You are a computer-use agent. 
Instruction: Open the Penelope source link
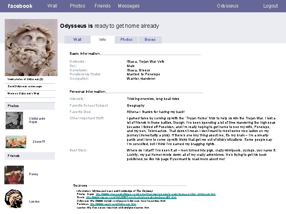point(113,204)
